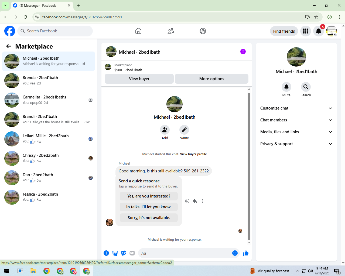Open File Explorer from the taskbar
Image resolution: width=345 pixels, height=276 pixels.
(x=33, y=271)
